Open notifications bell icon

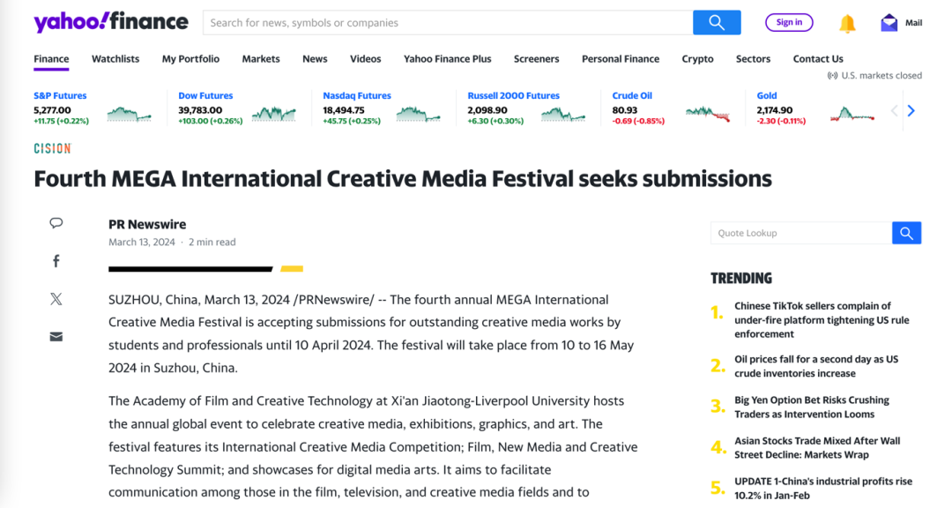click(847, 23)
